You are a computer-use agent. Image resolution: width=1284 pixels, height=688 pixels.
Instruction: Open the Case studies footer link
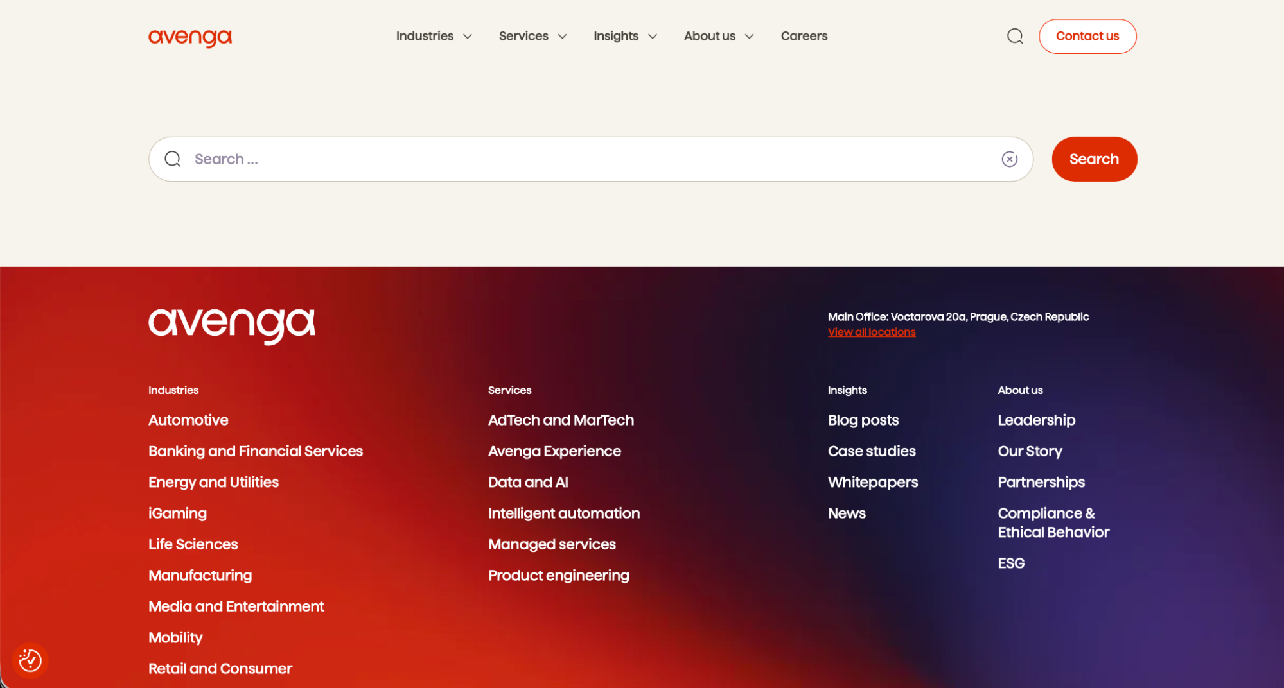871,451
